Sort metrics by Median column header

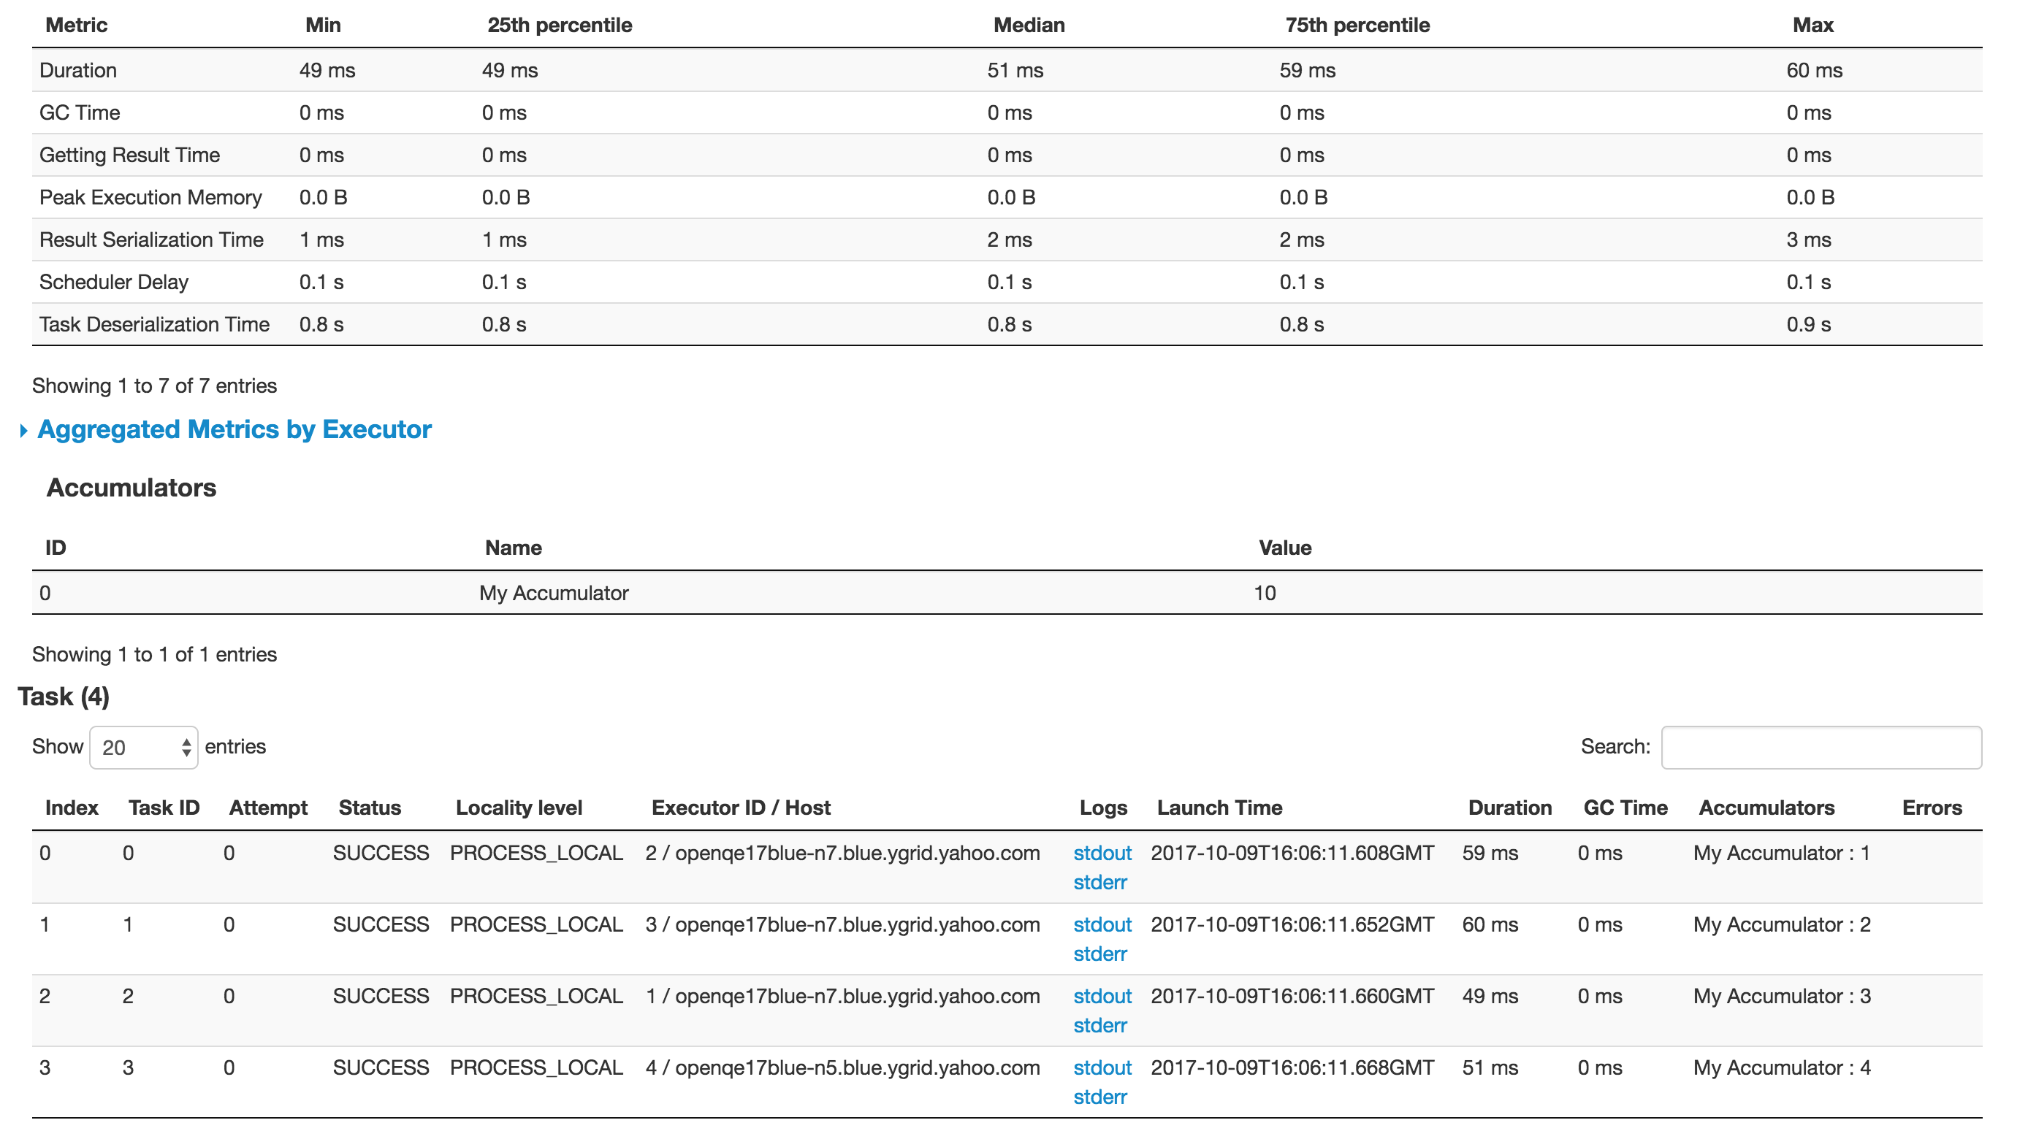(1028, 25)
